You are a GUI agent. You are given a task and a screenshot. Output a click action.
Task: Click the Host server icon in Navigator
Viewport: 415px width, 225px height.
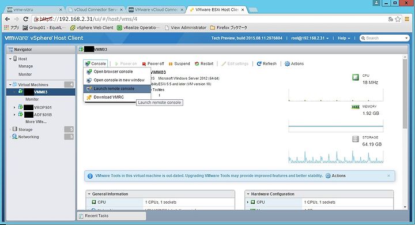[x=15, y=59]
